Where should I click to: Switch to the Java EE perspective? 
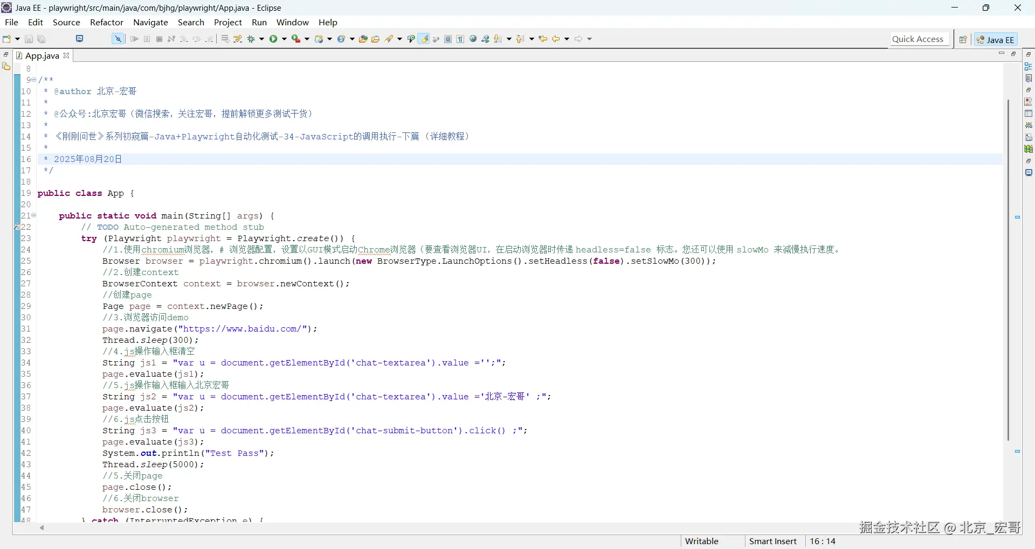(x=996, y=39)
